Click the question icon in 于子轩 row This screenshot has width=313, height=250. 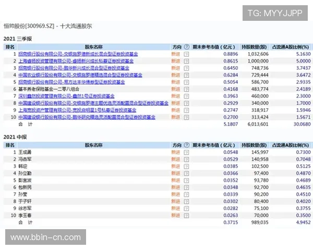(x=186, y=202)
